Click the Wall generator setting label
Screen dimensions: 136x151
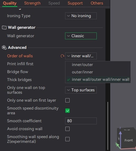21,36
